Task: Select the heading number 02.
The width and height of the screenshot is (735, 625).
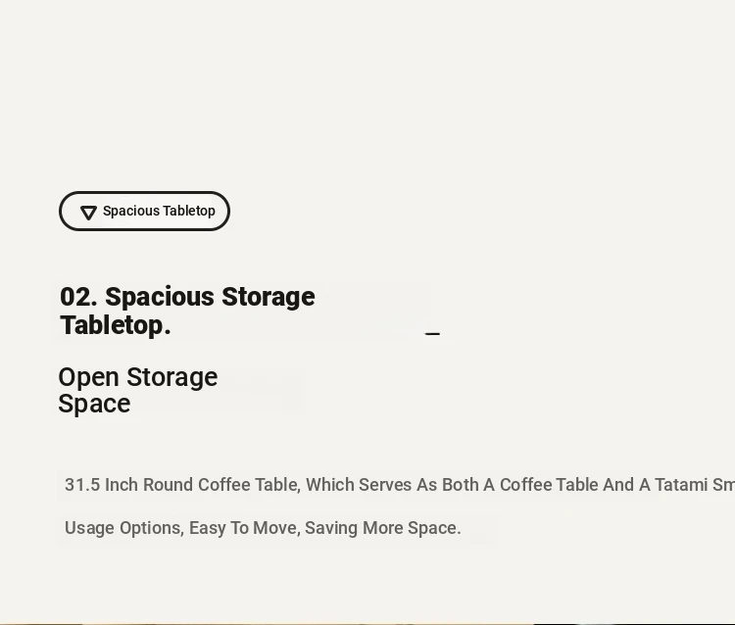Action: (x=78, y=297)
